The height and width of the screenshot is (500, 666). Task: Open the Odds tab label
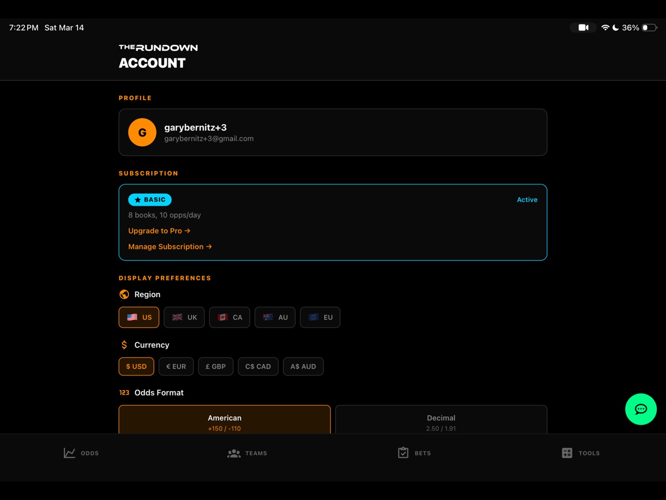tap(90, 453)
